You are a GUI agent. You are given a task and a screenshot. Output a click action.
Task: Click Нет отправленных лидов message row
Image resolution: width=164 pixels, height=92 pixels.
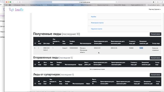tap(97, 69)
